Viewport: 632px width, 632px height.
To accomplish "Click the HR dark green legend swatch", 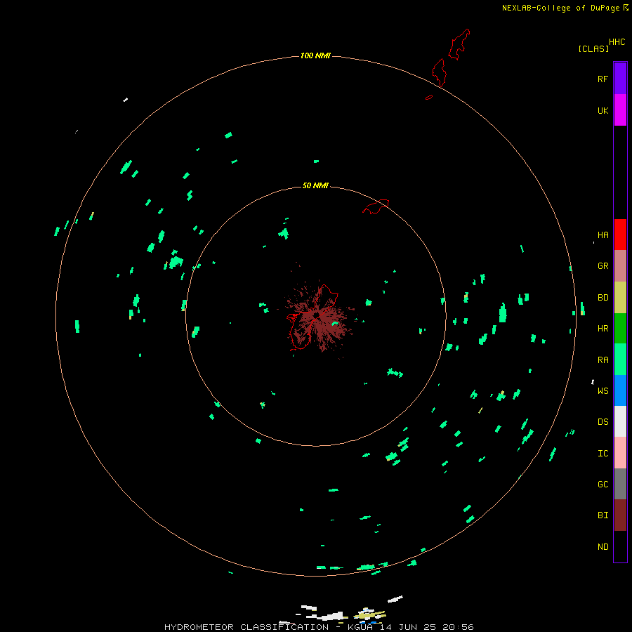I will click(620, 328).
